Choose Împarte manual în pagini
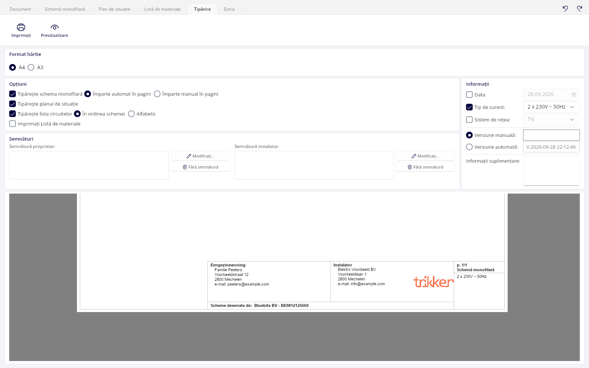 point(157,94)
